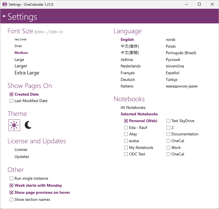Enable Run single instance
Viewport: 219px width, 209px height.
[x=12, y=179]
